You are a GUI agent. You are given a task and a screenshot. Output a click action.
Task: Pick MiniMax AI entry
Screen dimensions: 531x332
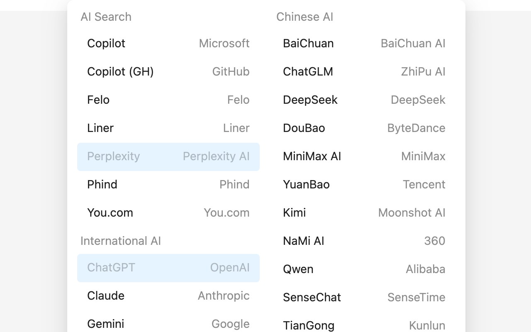[x=364, y=156]
